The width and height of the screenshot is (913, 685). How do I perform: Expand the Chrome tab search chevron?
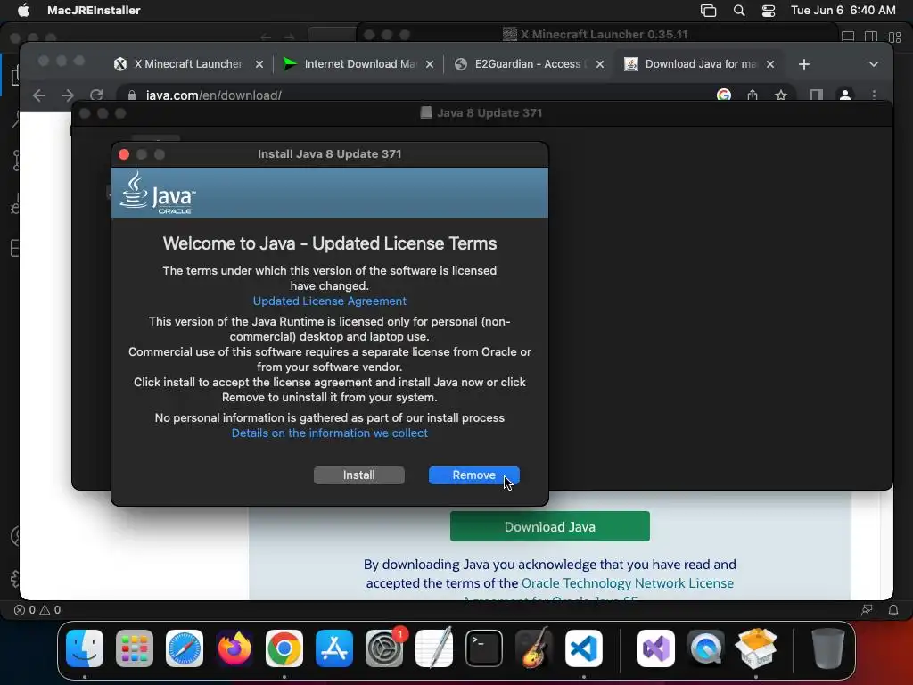pyautogui.click(x=874, y=64)
